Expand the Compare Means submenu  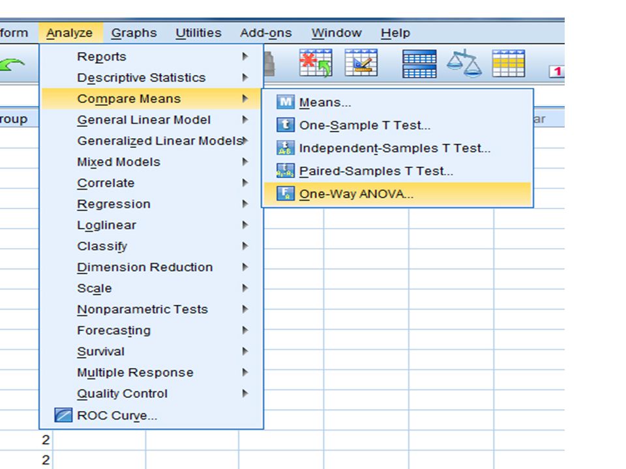152,98
